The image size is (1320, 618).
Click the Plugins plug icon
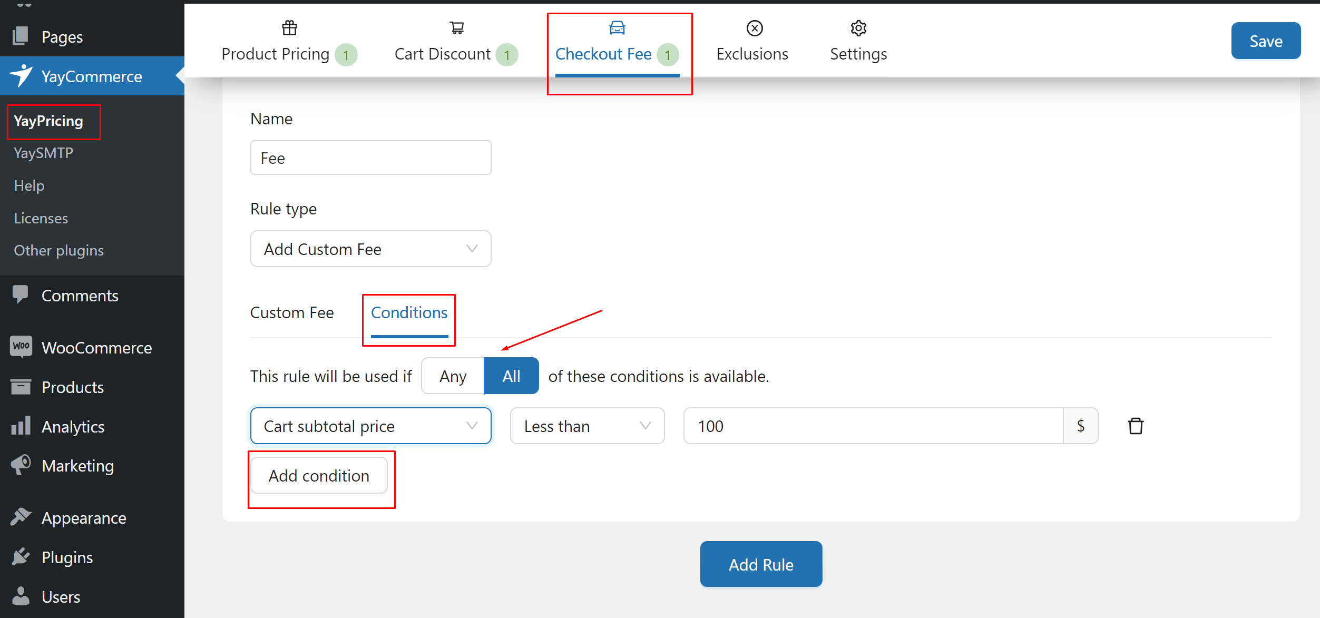21,557
